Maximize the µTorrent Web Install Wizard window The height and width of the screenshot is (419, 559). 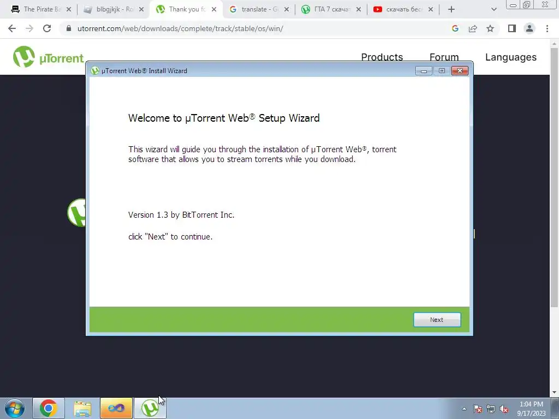[x=442, y=71]
